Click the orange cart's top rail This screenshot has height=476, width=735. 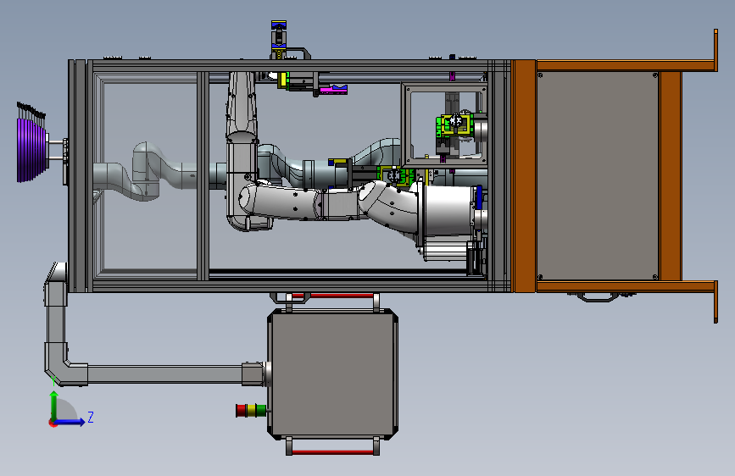tap(626, 65)
